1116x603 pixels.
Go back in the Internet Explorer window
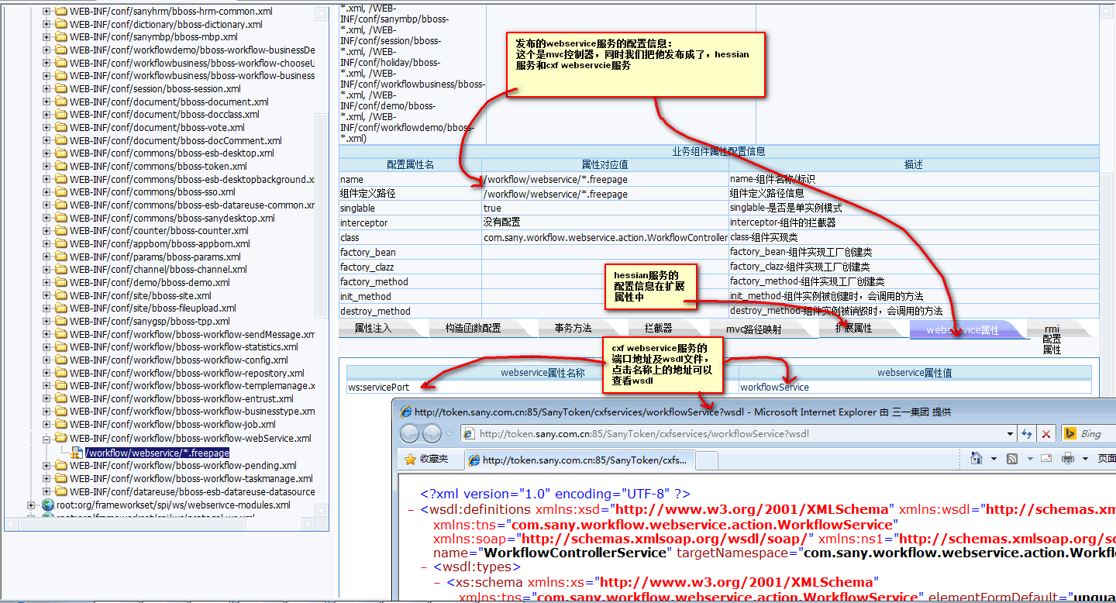pyautogui.click(x=409, y=433)
